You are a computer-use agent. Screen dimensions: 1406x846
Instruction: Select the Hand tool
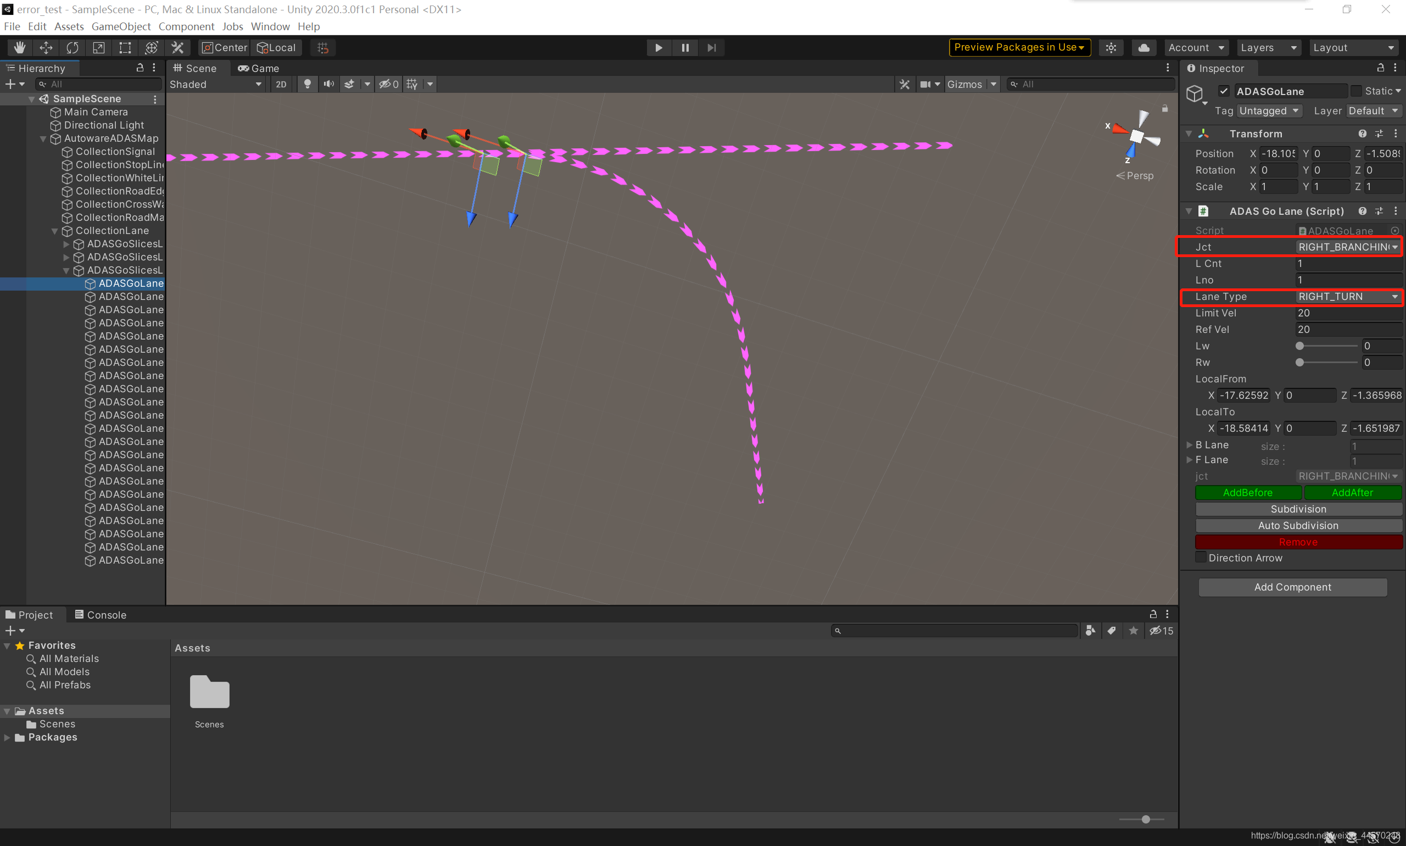[x=19, y=48]
